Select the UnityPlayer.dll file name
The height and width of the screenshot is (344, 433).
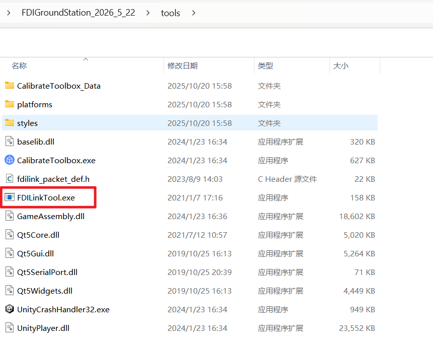[x=43, y=328]
